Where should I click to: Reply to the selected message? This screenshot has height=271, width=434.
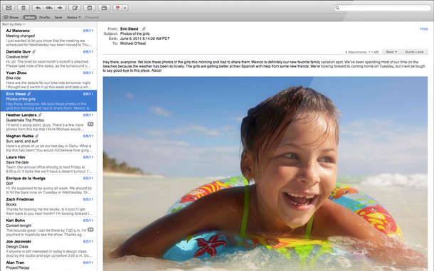point(38,8)
